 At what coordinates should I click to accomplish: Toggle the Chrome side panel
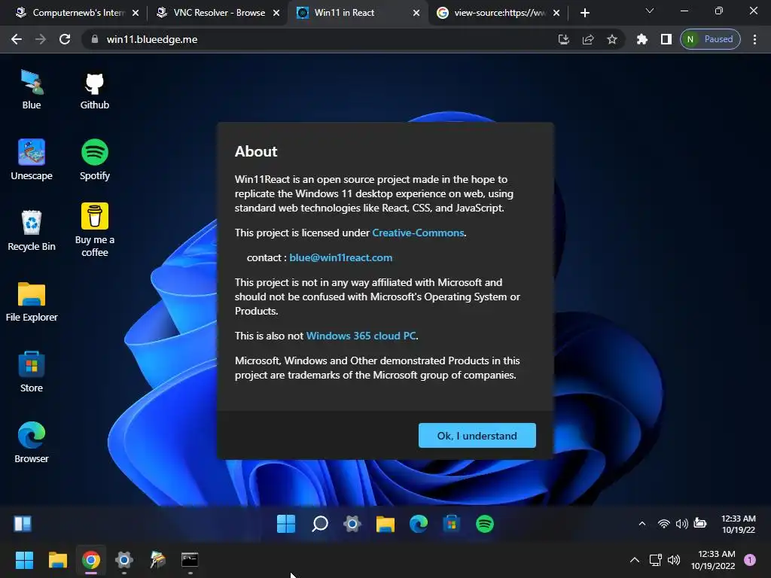point(666,39)
